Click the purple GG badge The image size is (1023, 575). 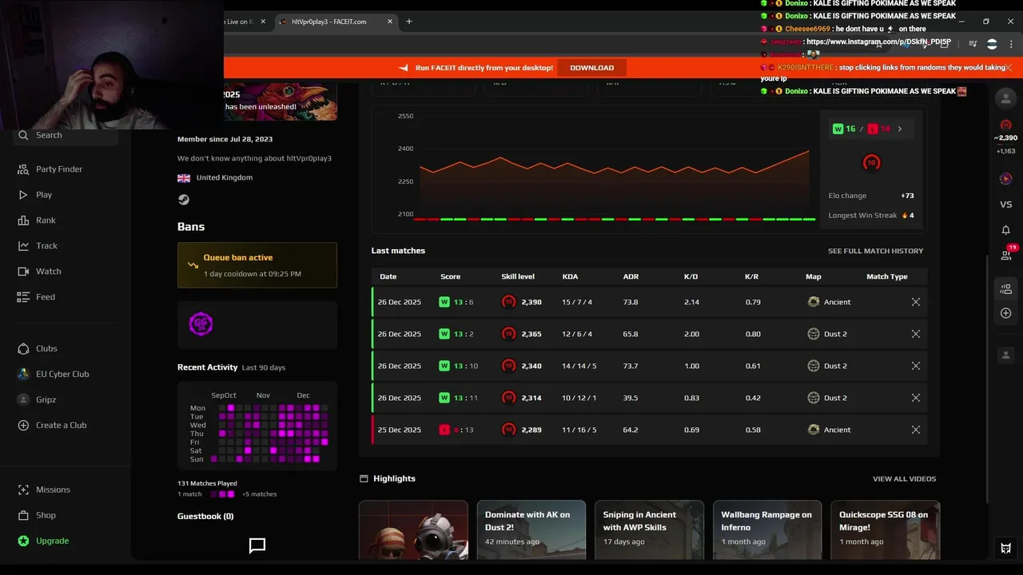point(201,323)
